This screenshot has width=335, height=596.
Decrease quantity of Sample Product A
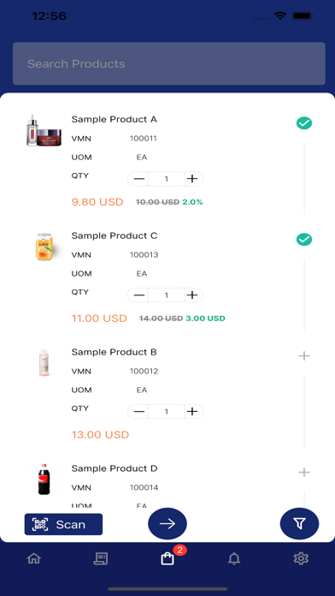tap(138, 179)
